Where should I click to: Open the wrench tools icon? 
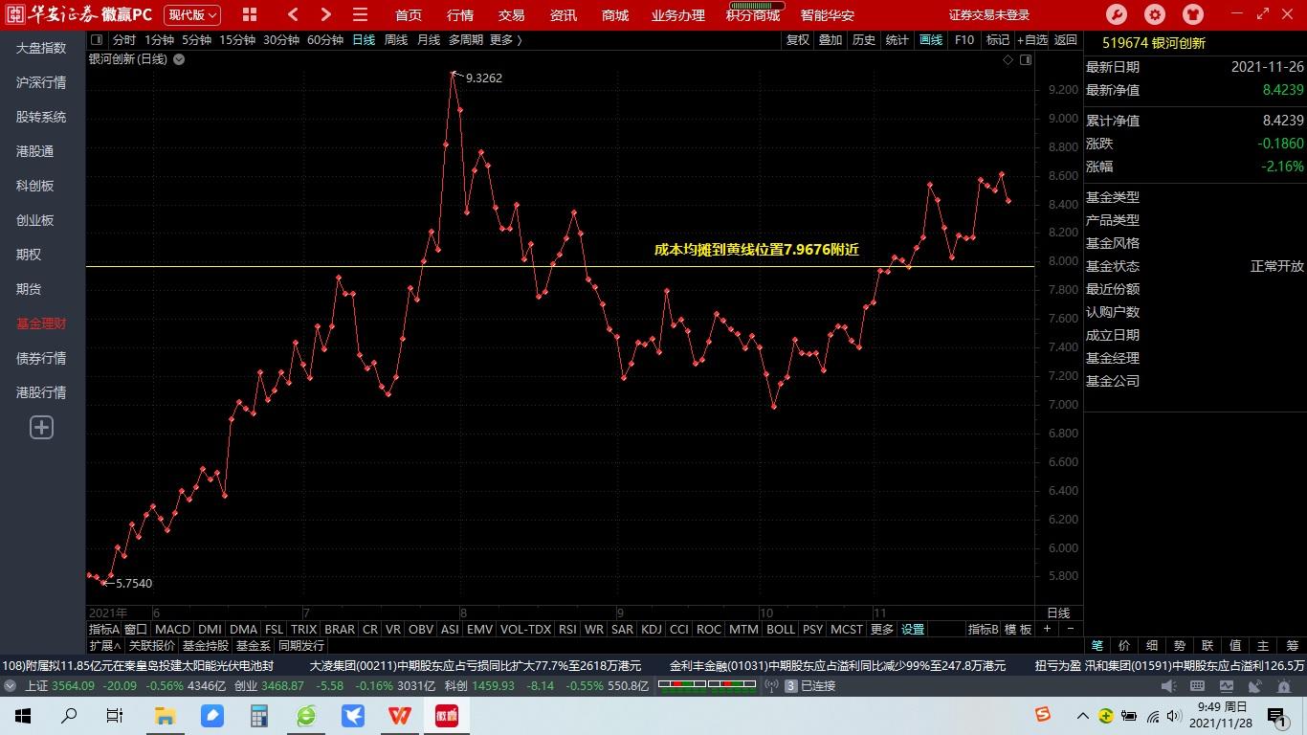(x=1116, y=14)
